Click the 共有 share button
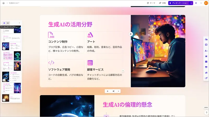 (162, 3)
